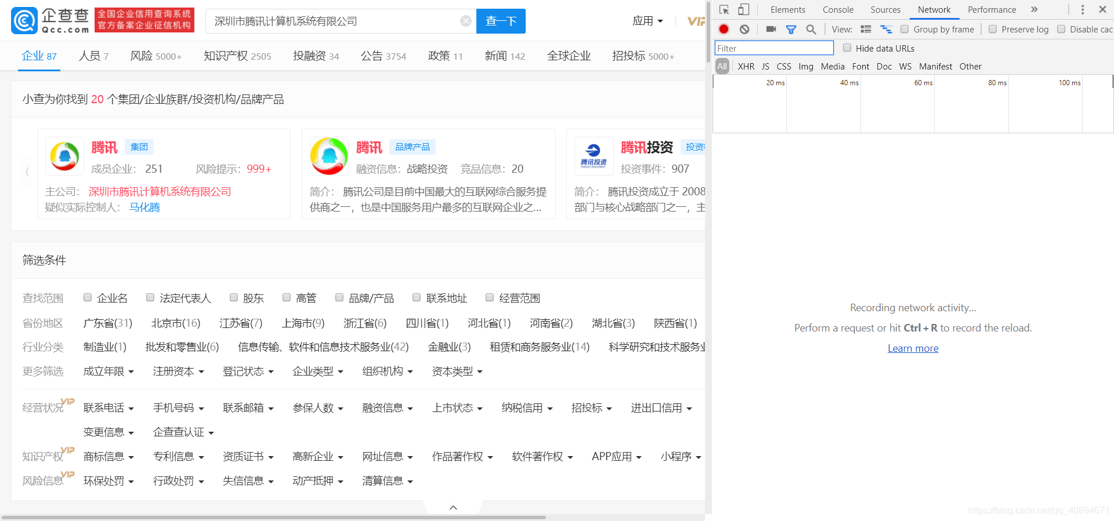1114x521 pixels.
Task: Check the 企业名 search scope checkbox
Action: click(x=88, y=297)
